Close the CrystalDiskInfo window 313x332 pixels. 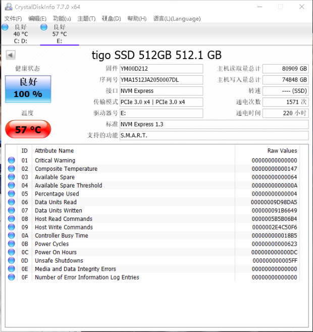(302, 7)
